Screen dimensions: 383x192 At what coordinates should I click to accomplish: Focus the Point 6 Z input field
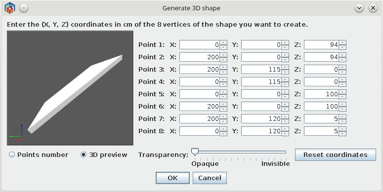click(322, 107)
